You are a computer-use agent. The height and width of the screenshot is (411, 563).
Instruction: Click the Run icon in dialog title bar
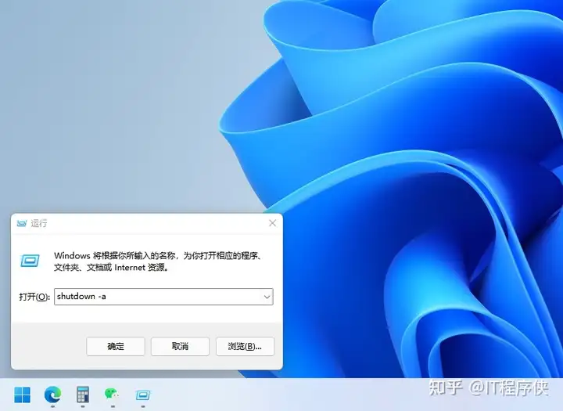(x=22, y=223)
